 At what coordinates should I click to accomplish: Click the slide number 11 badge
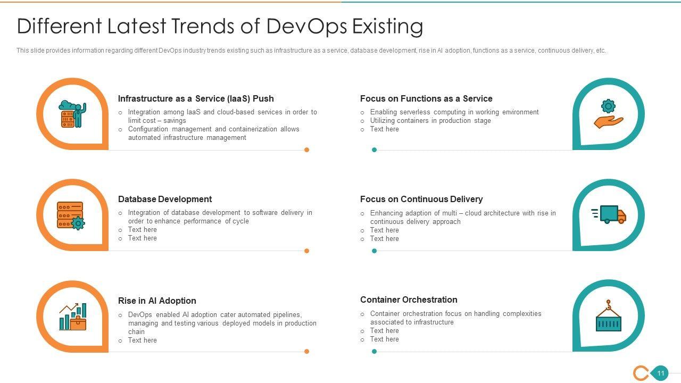tap(660, 373)
